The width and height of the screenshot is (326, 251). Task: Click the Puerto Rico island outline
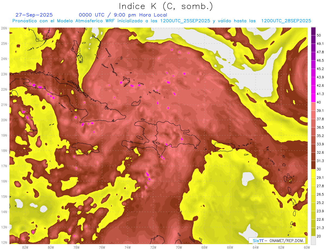(x=224, y=147)
